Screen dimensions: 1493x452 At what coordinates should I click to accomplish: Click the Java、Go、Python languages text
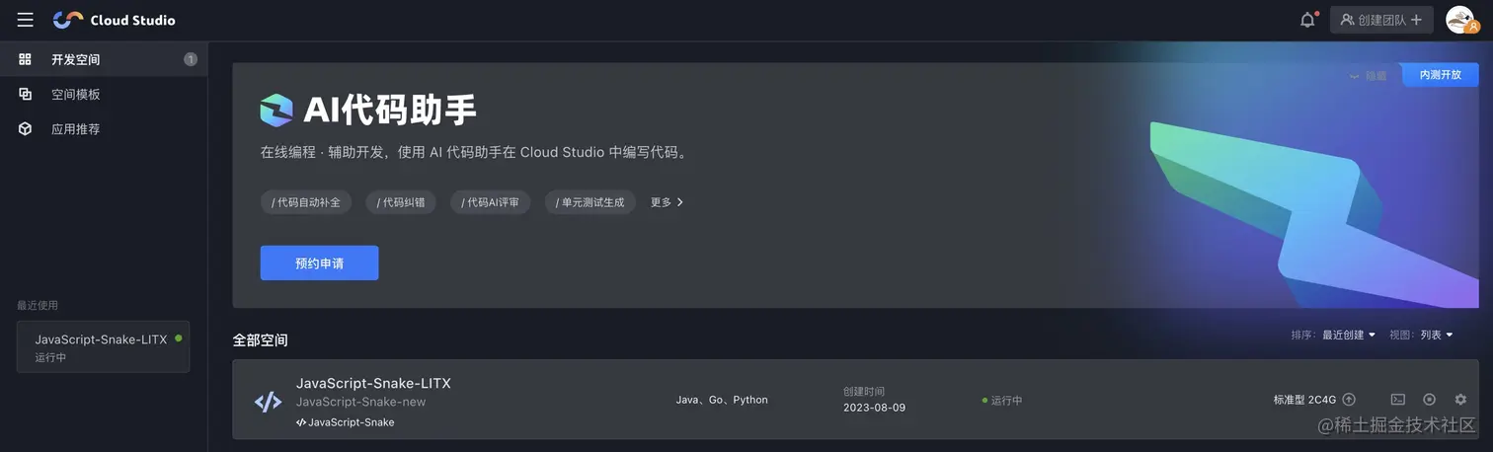coord(722,400)
